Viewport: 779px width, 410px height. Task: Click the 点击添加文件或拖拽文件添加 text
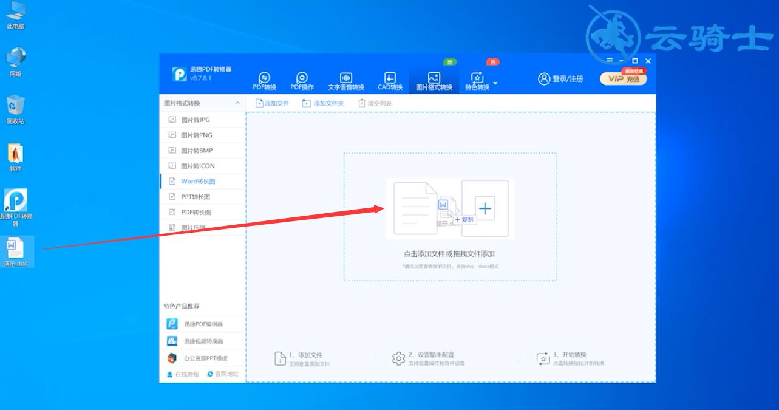click(x=450, y=254)
